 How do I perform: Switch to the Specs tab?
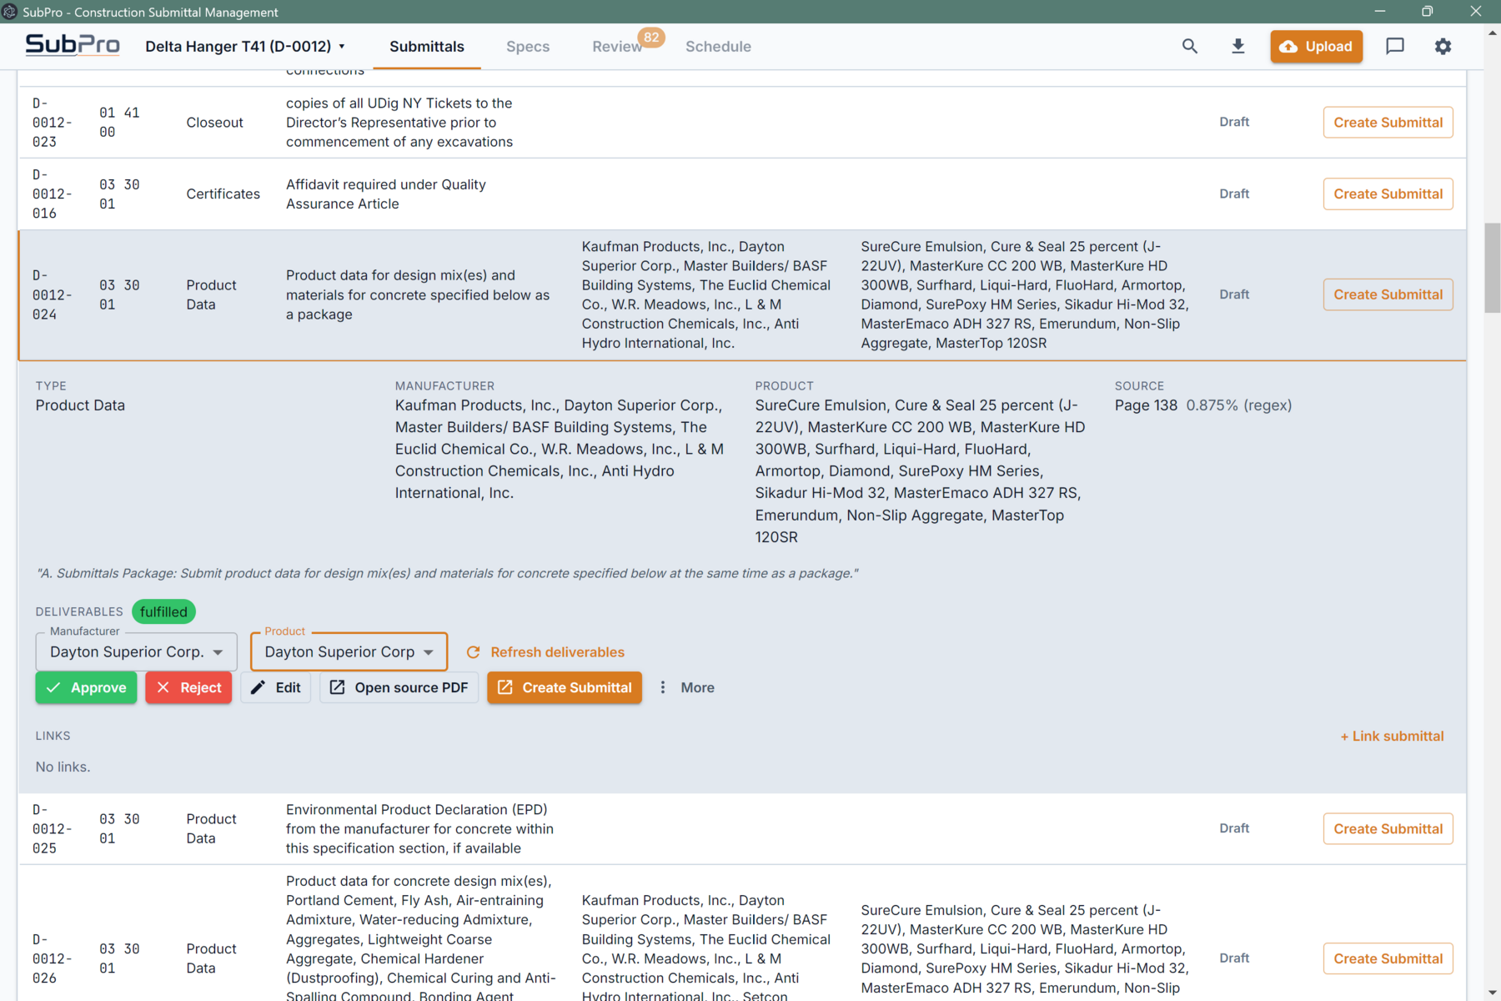point(528,47)
